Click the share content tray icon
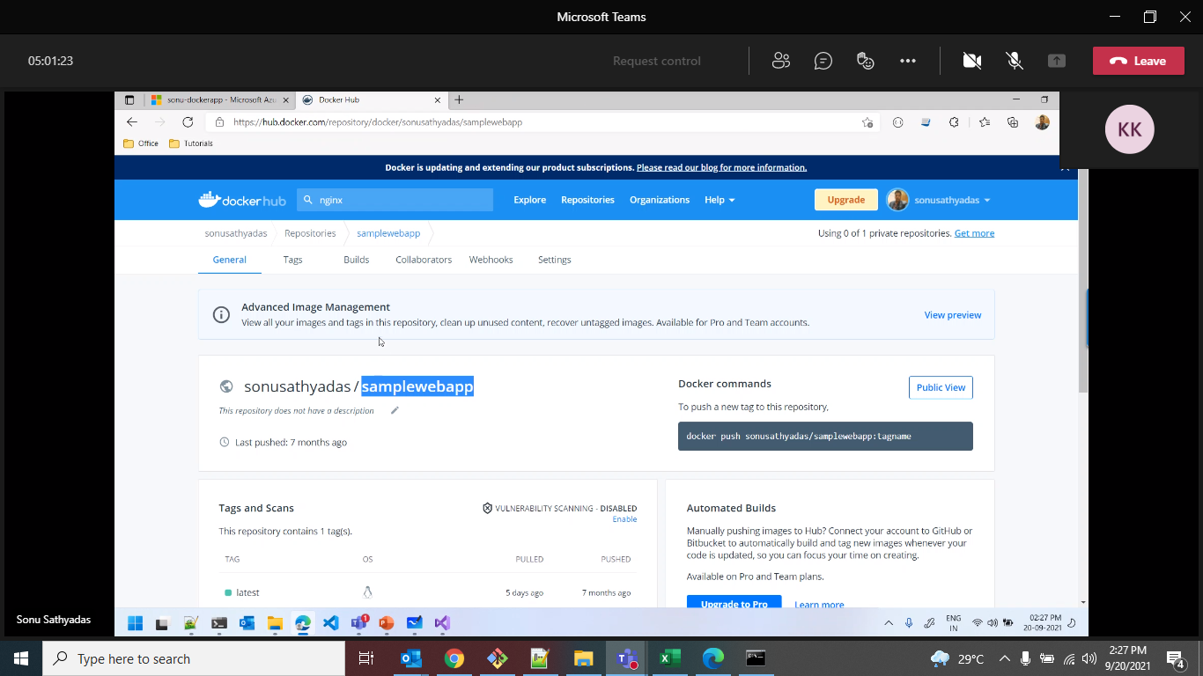 pyautogui.click(x=1057, y=61)
